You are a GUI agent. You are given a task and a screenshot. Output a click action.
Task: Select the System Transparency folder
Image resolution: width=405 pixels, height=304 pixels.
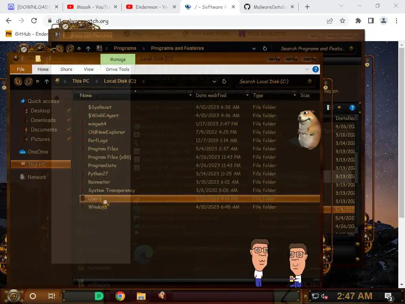coord(111,190)
